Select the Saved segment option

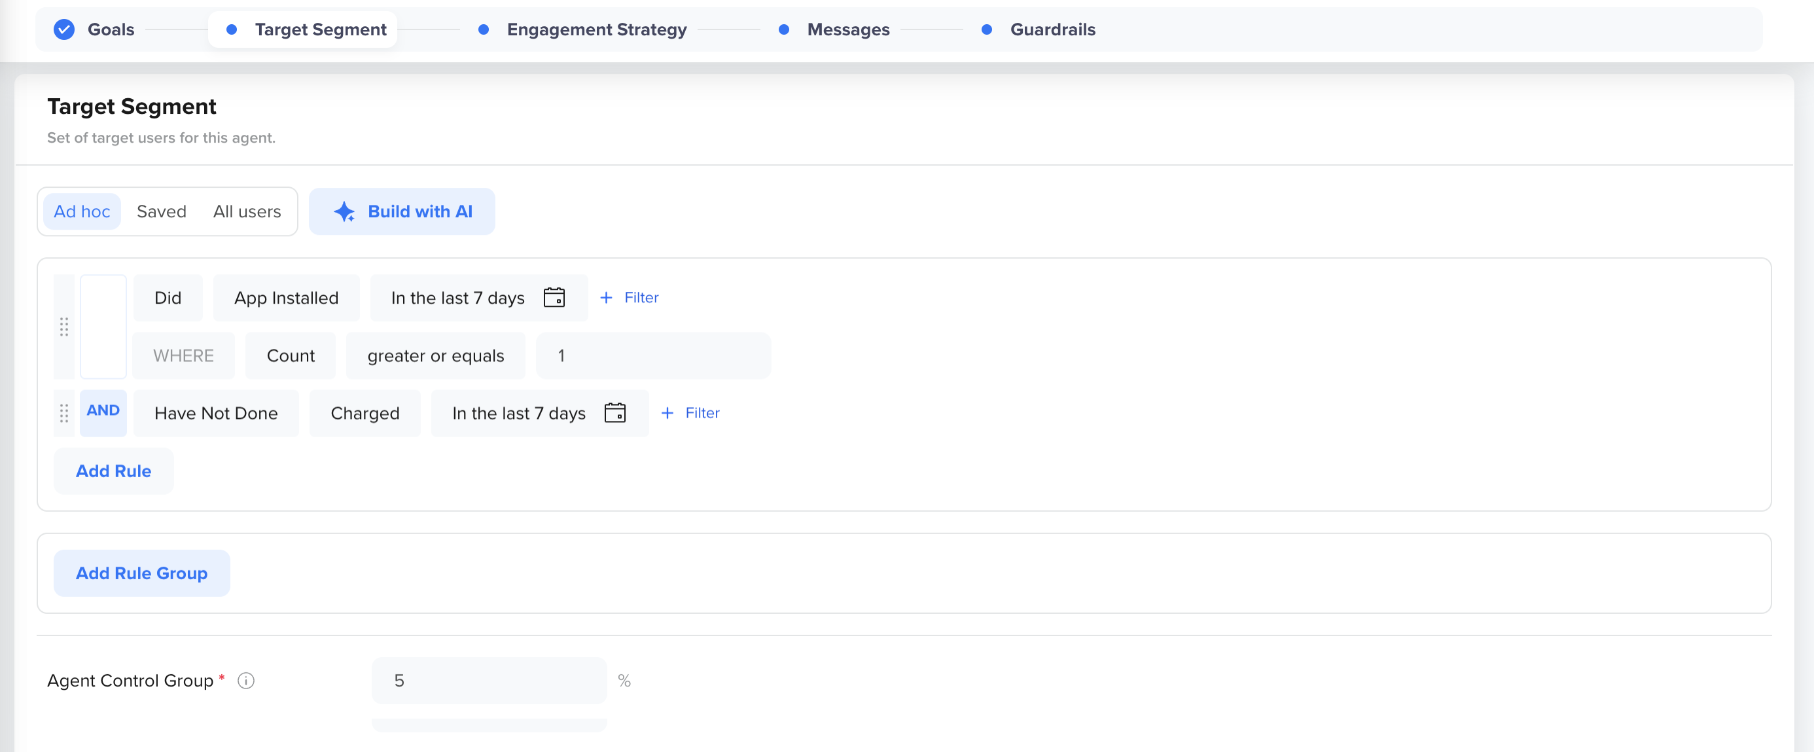pyautogui.click(x=161, y=212)
